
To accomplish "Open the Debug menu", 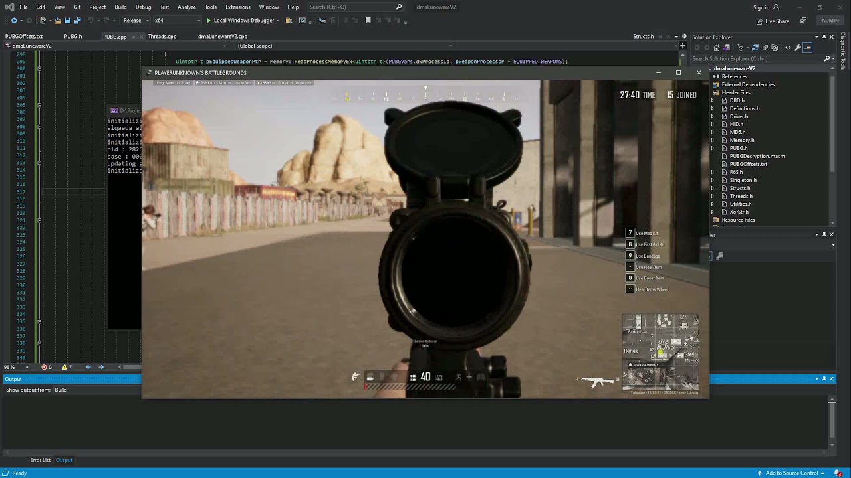I will 143,7.
